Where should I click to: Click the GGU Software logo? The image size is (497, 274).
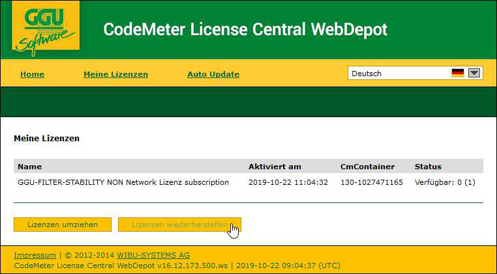pos(45,29)
